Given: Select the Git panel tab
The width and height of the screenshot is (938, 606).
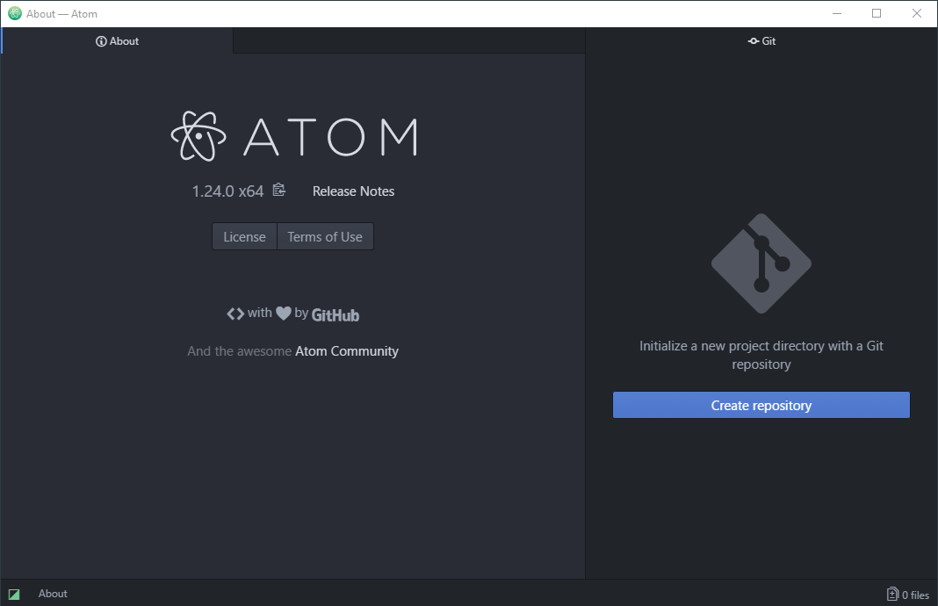Looking at the screenshot, I should click(761, 40).
